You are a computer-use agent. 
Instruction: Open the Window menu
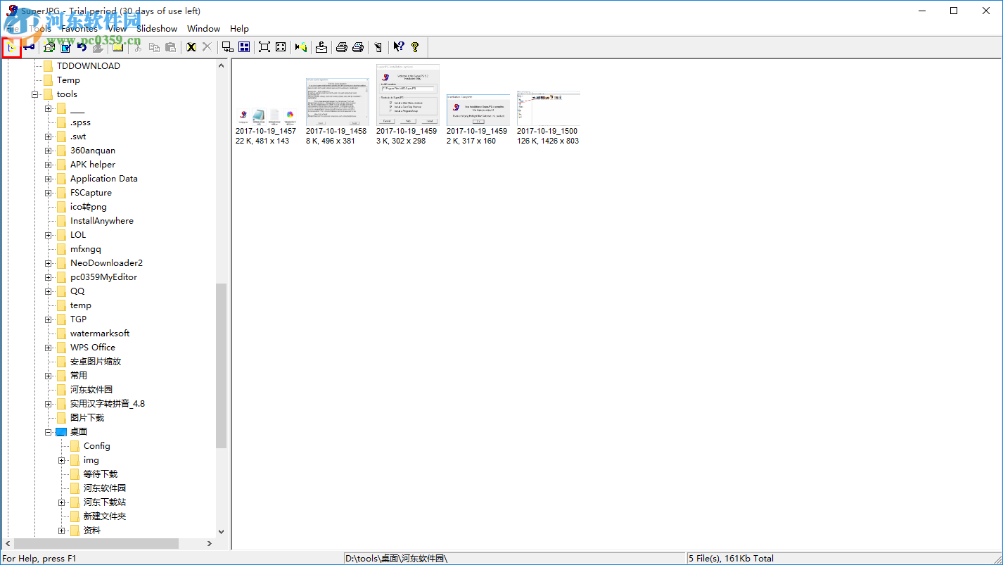click(x=204, y=29)
